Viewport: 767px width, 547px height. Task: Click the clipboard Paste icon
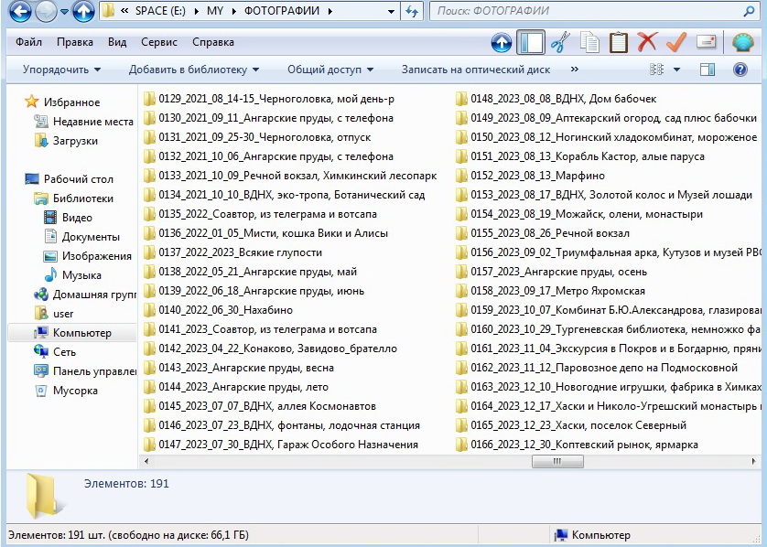(619, 42)
